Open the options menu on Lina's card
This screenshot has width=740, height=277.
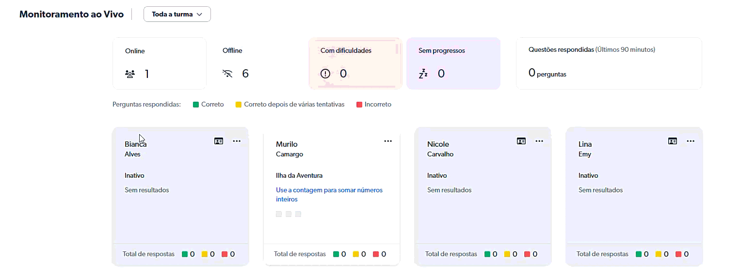pyautogui.click(x=691, y=141)
